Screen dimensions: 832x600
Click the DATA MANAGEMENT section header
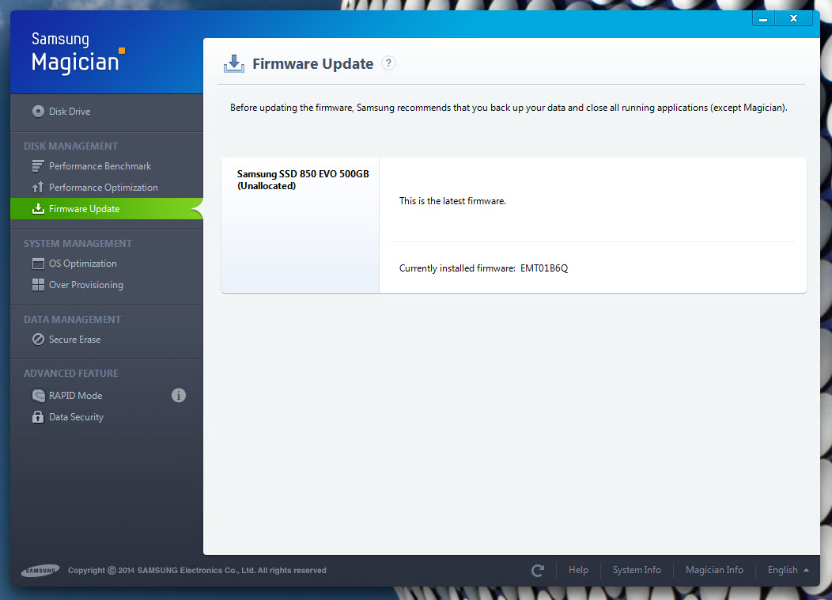[x=72, y=319]
